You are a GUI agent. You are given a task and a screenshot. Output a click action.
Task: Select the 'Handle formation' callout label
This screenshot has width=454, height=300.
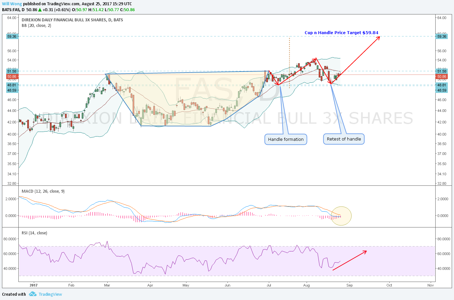[x=286, y=139]
